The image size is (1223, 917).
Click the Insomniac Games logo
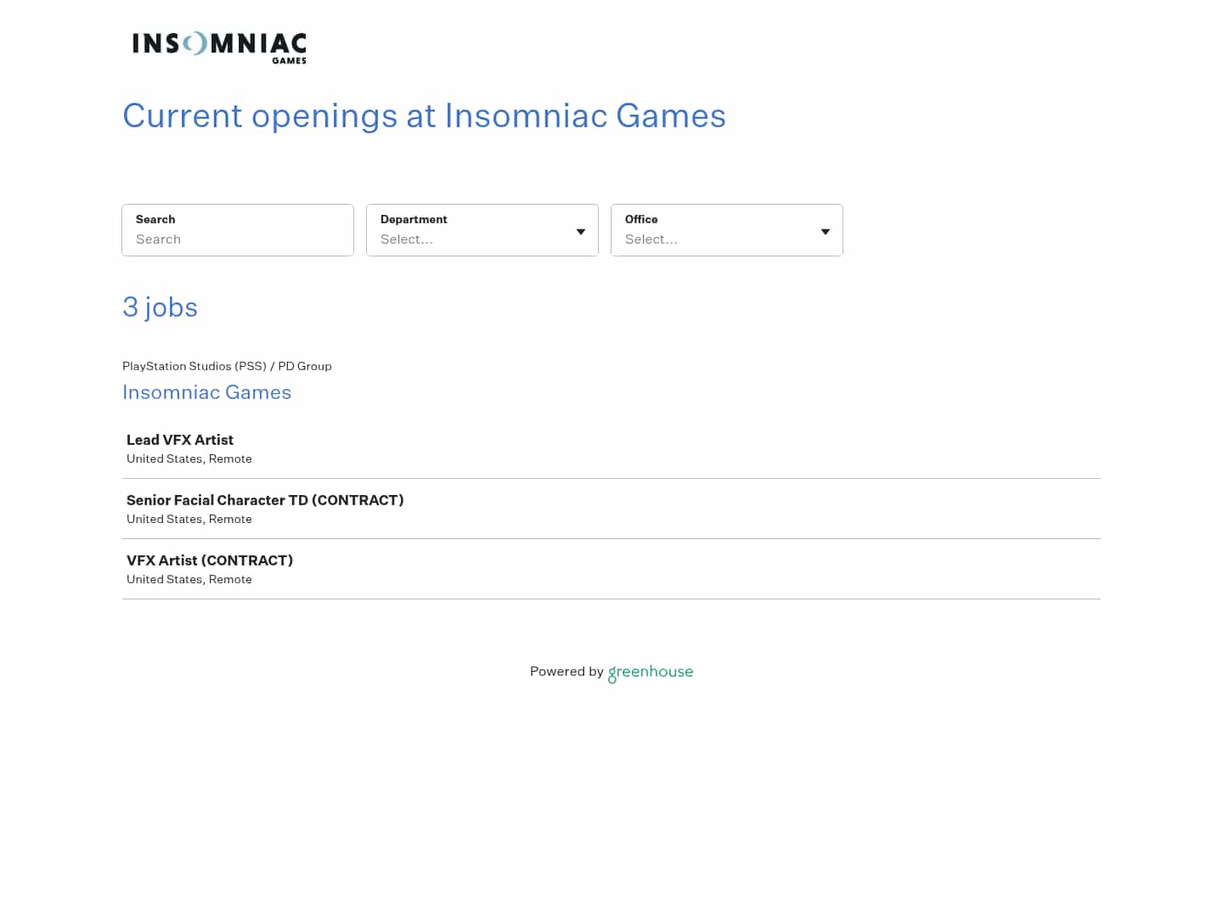pos(218,47)
